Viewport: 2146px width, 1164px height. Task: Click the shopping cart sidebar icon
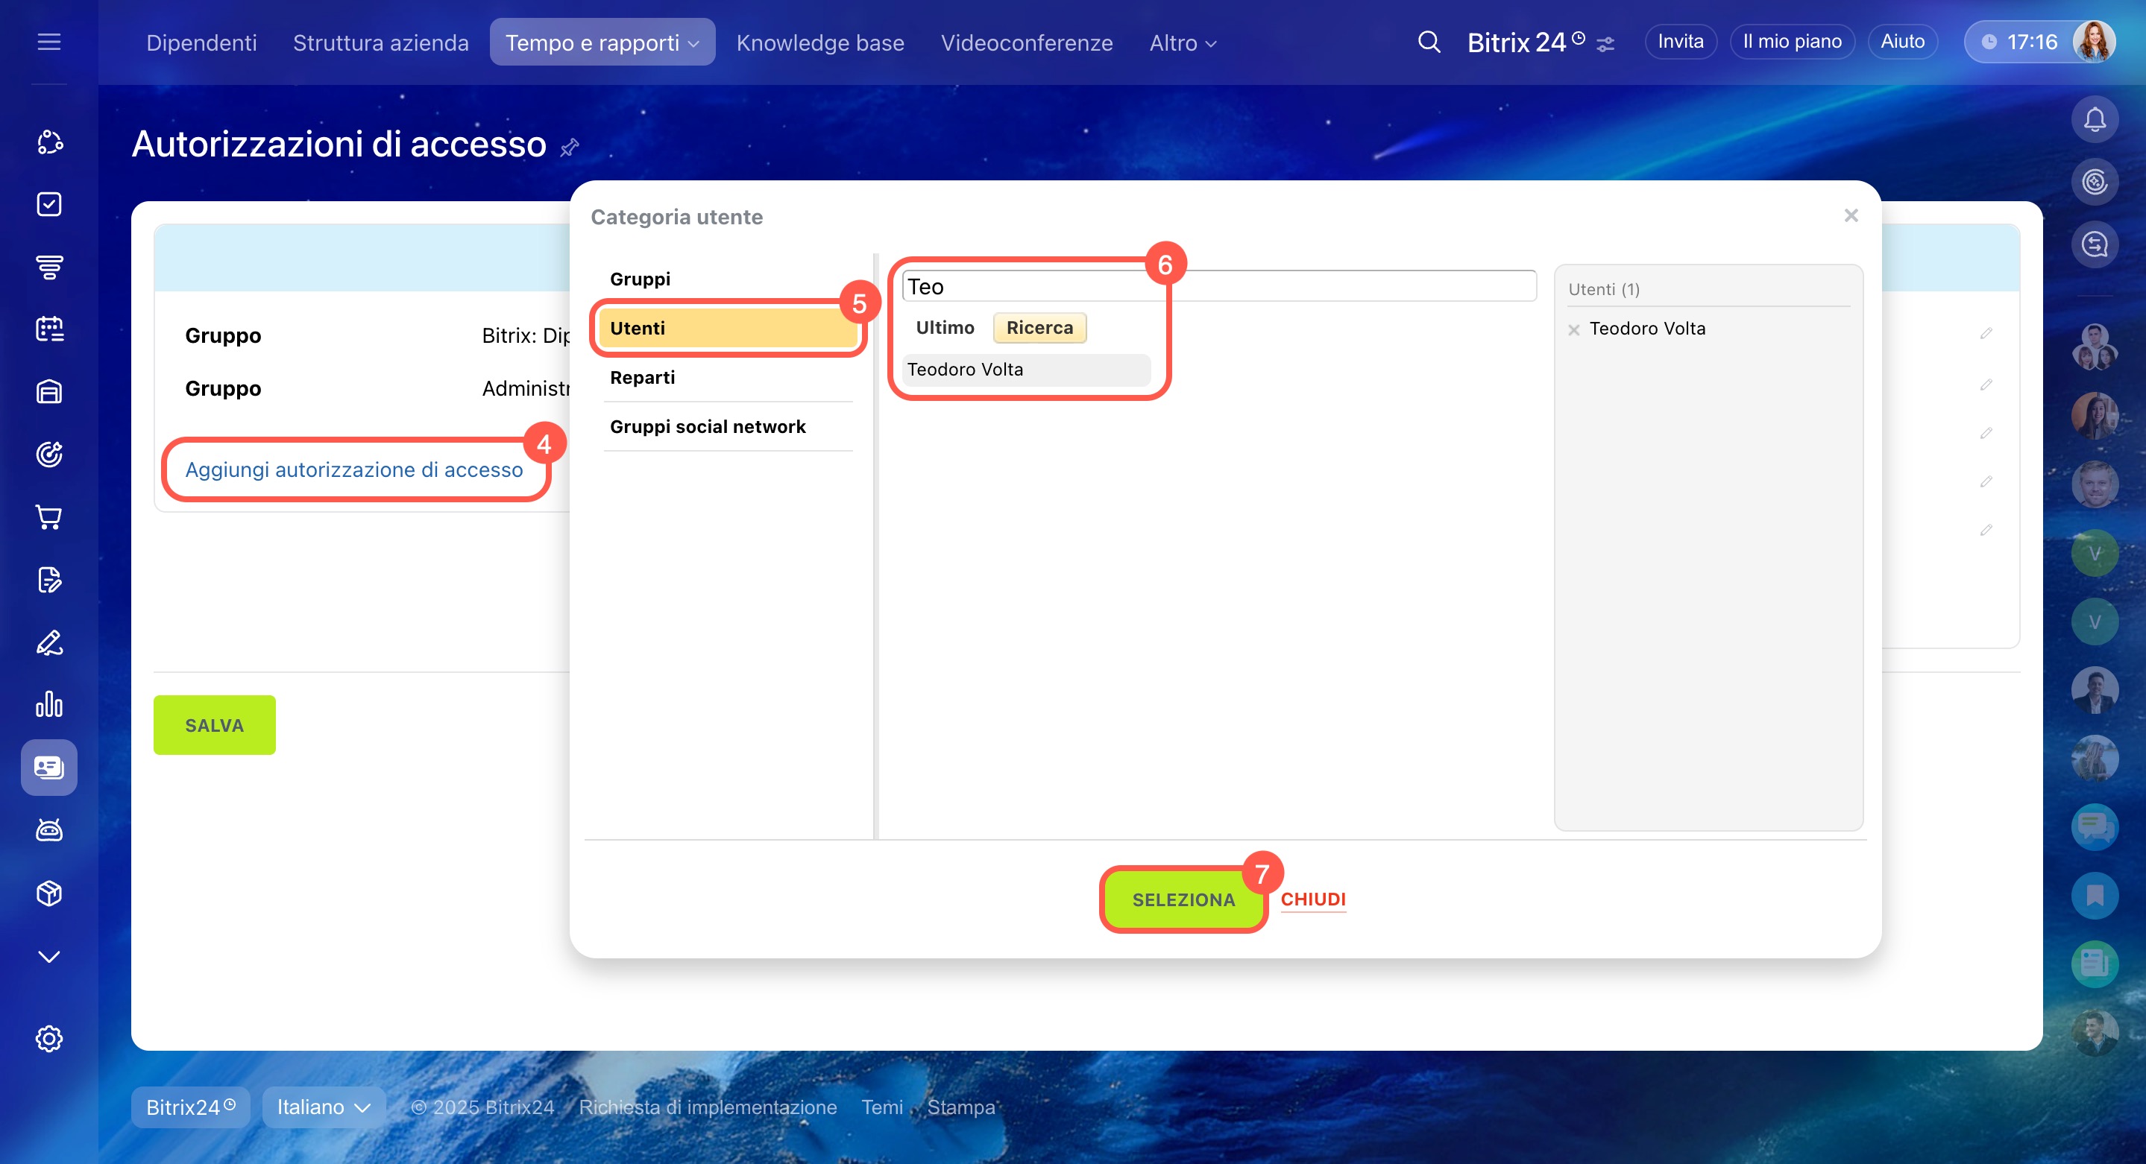point(49,517)
